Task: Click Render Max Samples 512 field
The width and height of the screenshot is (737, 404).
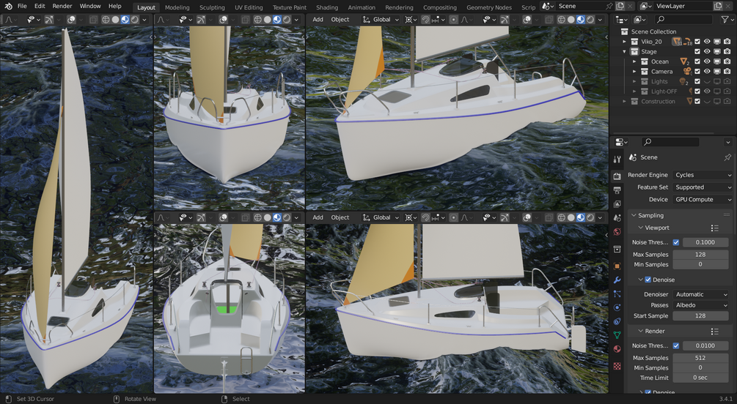Action: [x=700, y=358]
